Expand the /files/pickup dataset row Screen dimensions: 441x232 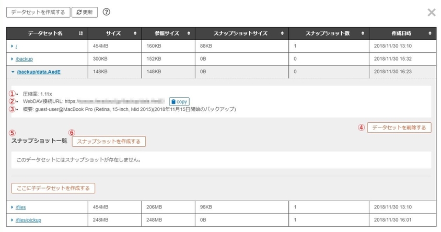coord(13,220)
